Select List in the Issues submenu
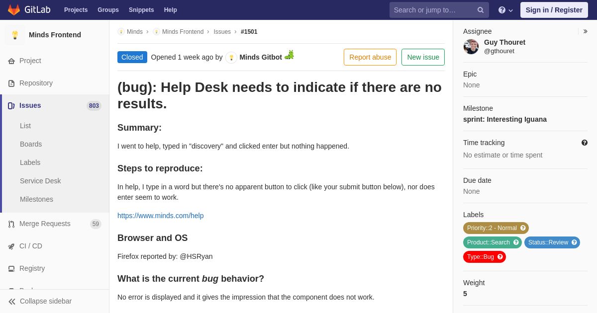The image size is (597, 313). point(25,126)
